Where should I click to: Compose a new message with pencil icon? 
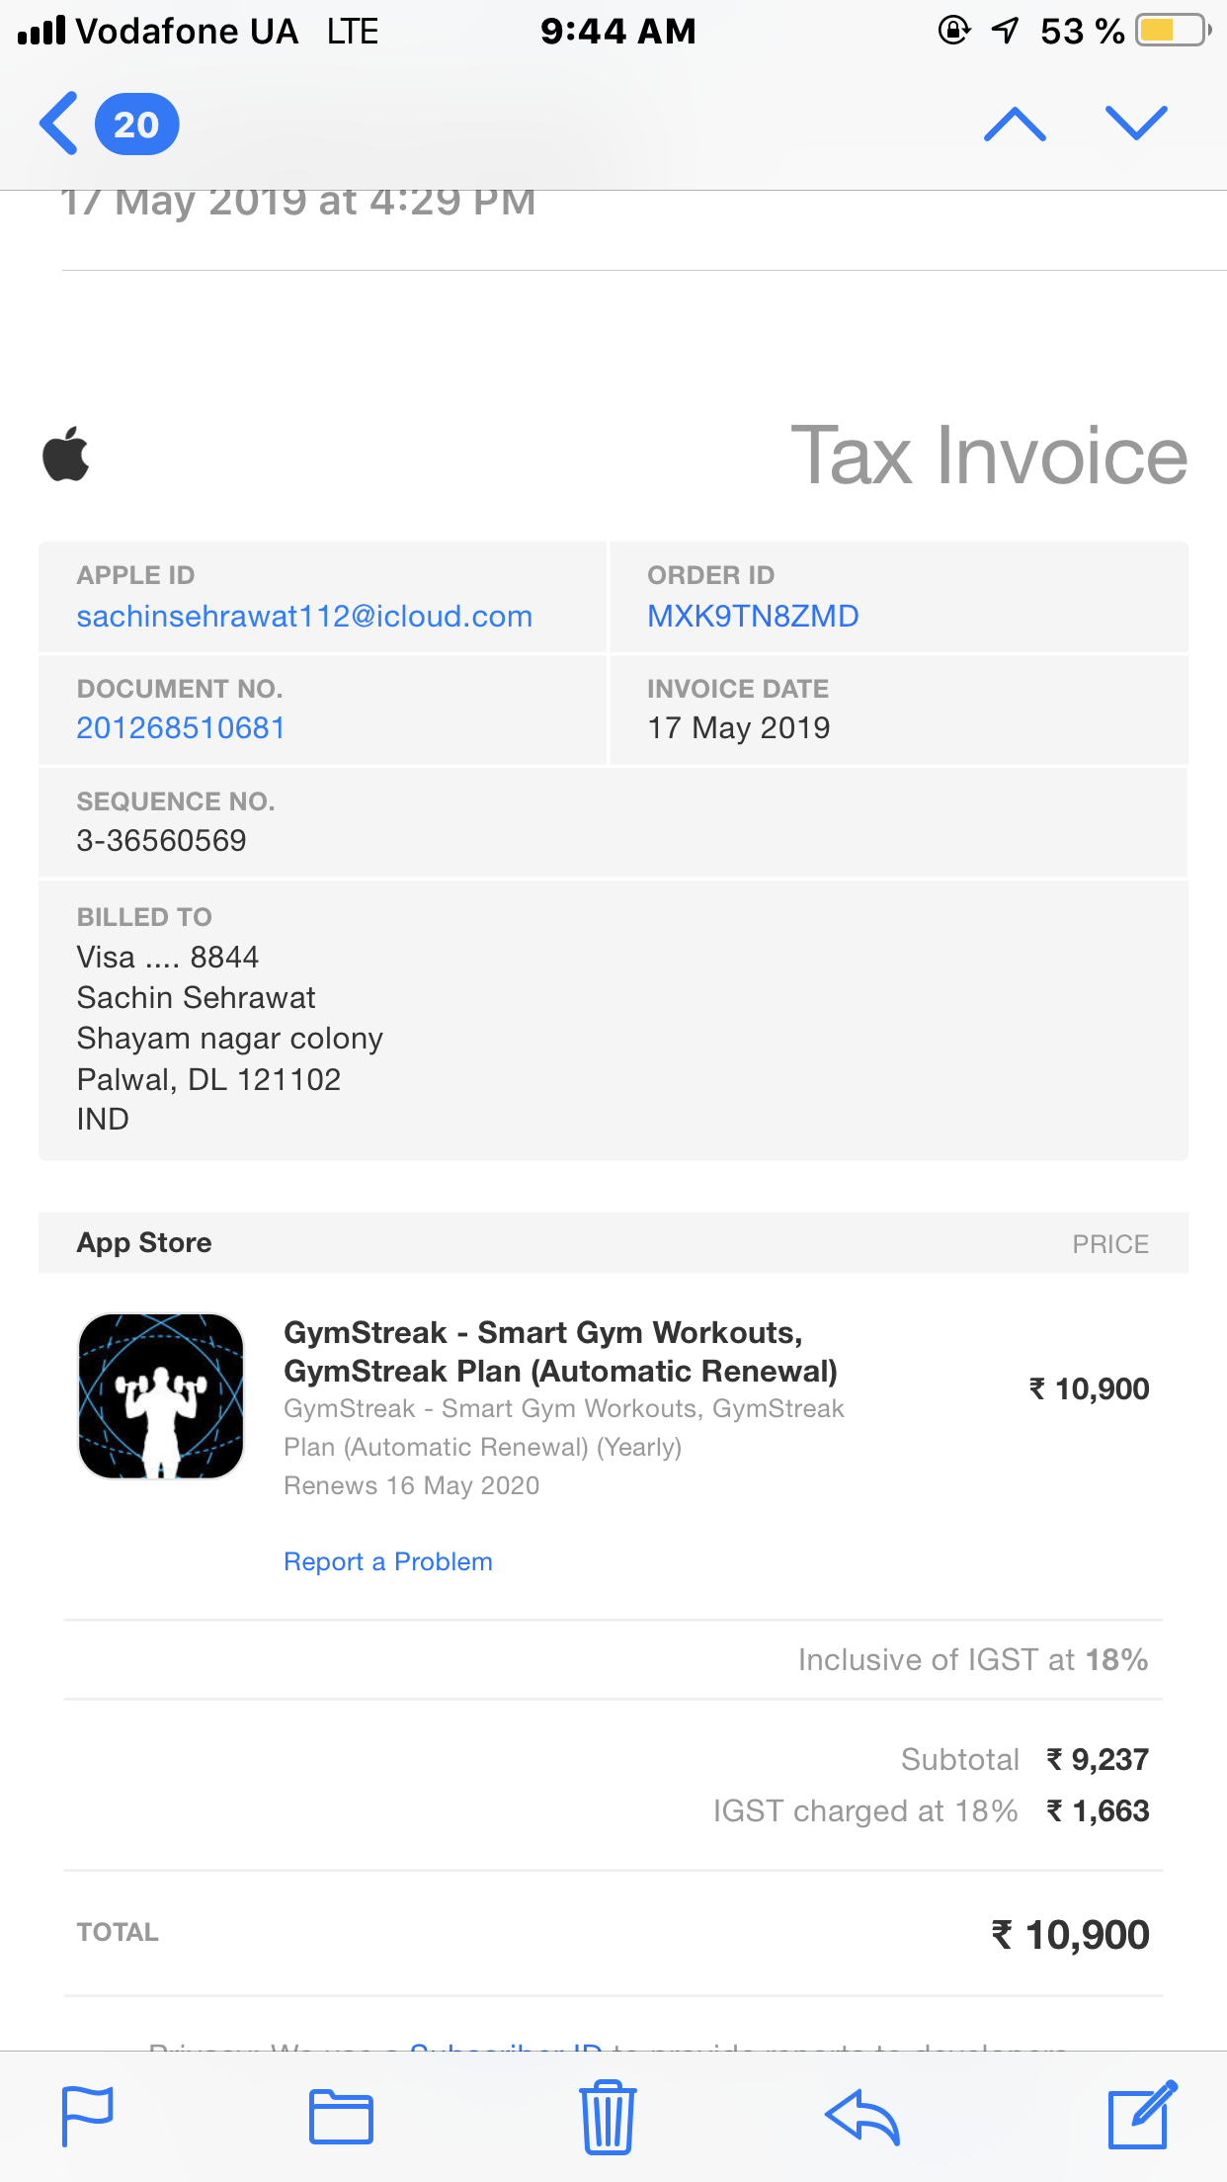pos(1142,2115)
